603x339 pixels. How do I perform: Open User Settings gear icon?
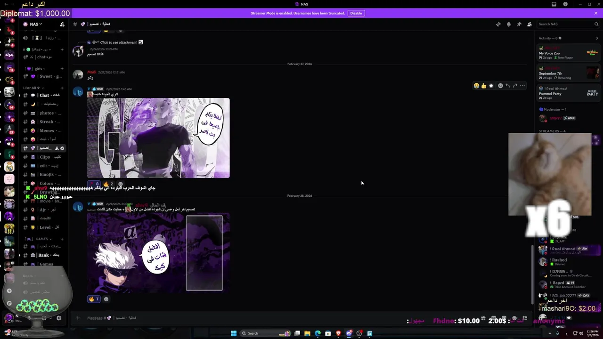59,318
